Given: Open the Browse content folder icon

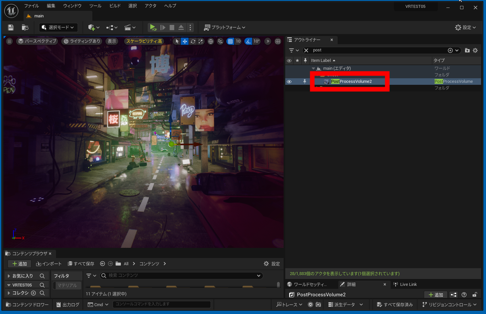Looking at the screenshot, I should pos(25,28).
